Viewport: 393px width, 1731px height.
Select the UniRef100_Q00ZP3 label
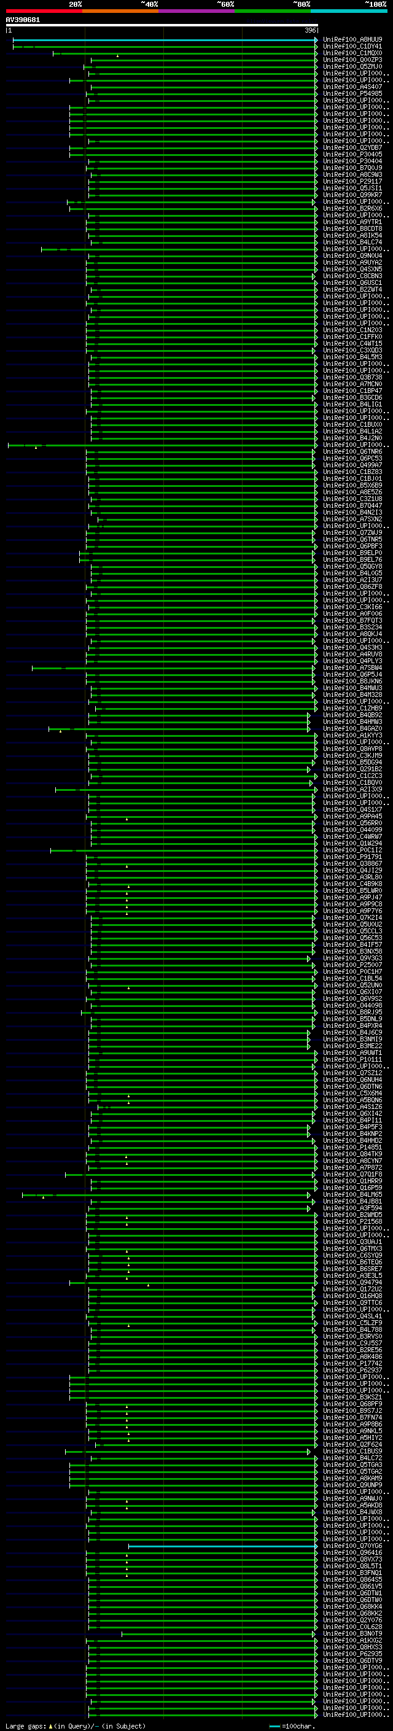pyautogui.click(x=352, y=60)
